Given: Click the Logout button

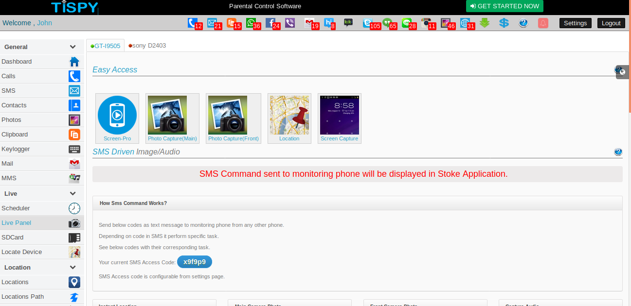Looking at the screenshot, I should click(611, 23).
